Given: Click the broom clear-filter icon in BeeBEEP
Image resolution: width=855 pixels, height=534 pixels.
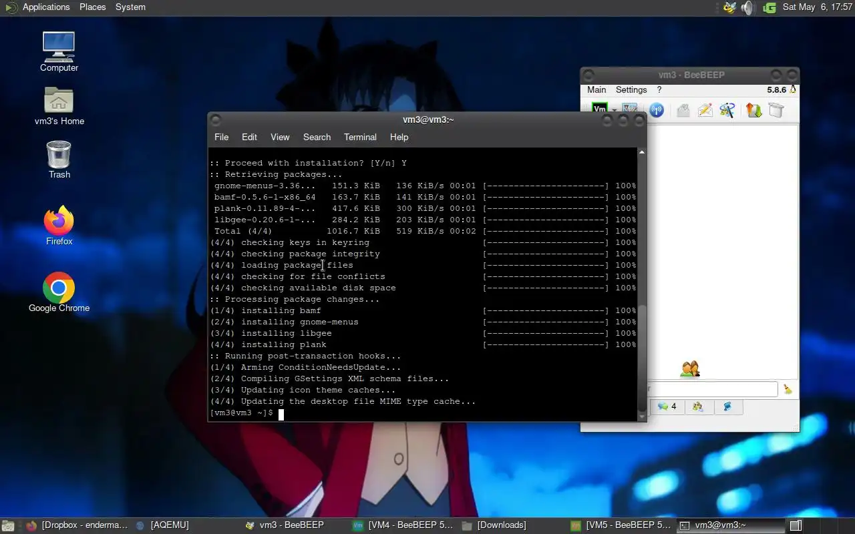Looking at the screenshot, I should 788,389.
